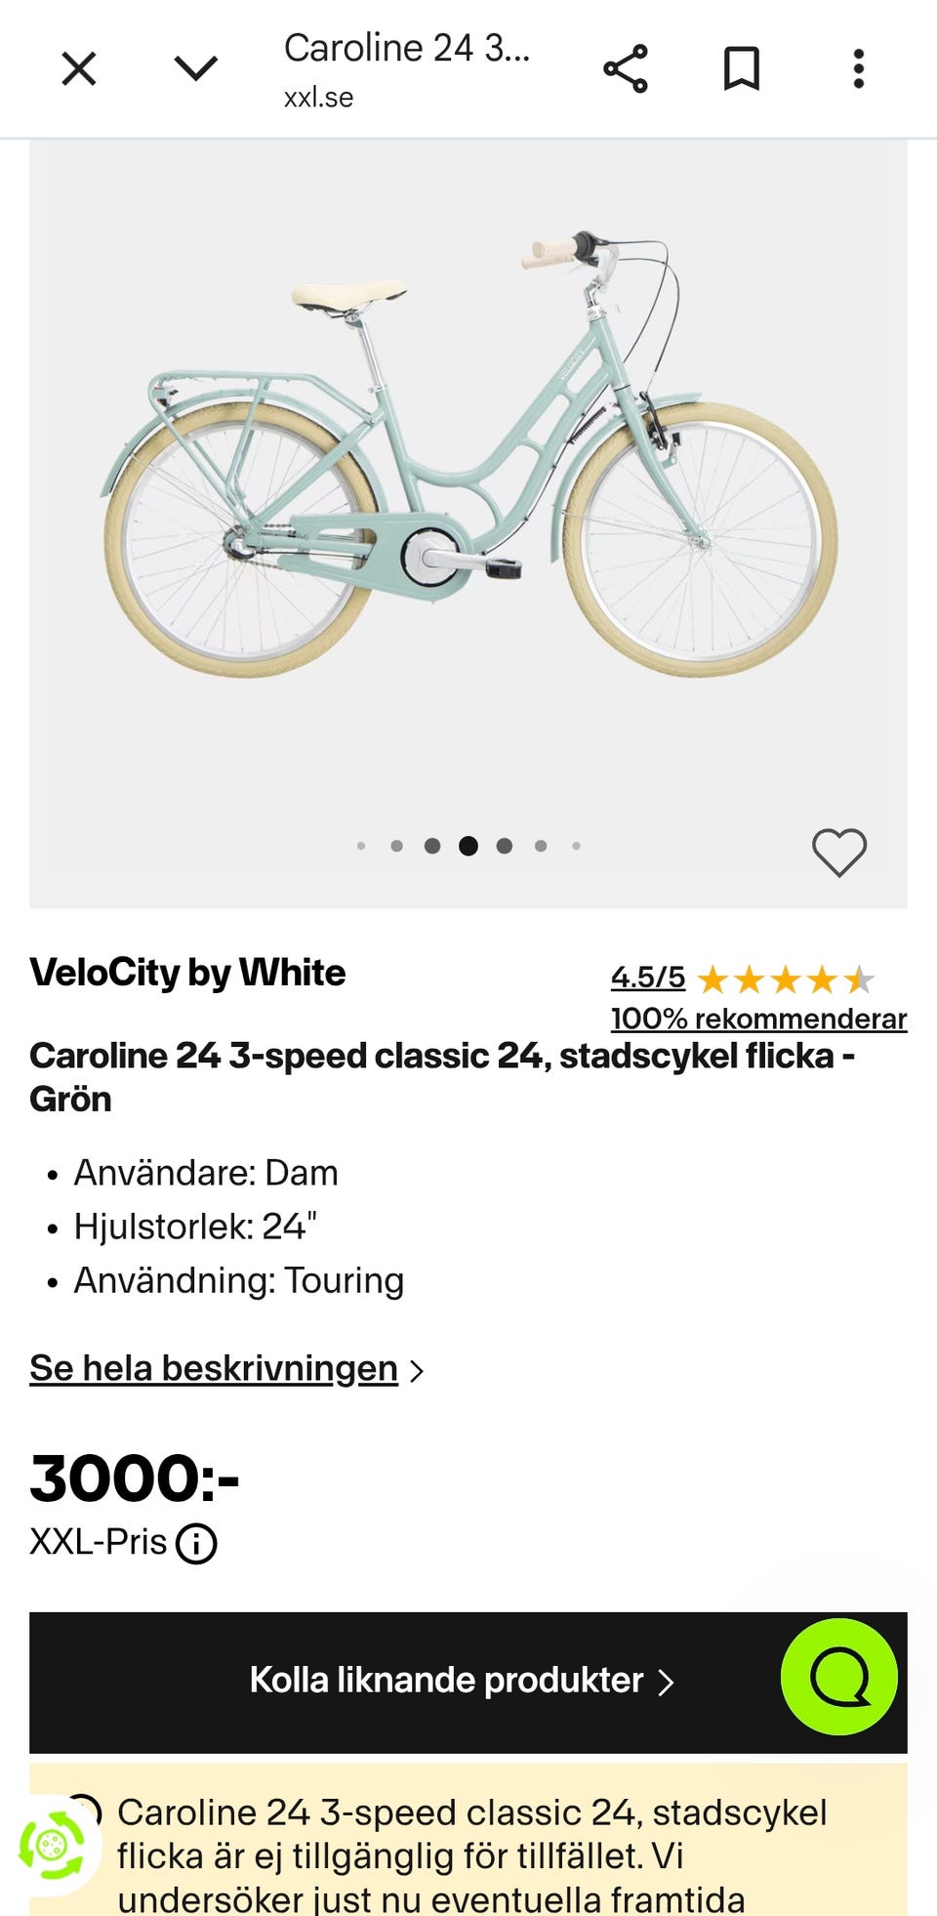Open the 4.5/5 rating link
The image size is (937, 1916).
tap(648, 978)
